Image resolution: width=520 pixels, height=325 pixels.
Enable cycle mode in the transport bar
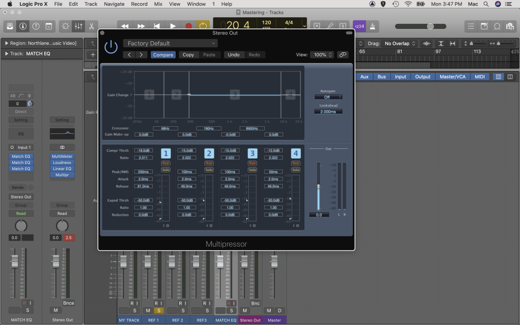[203, 25]
